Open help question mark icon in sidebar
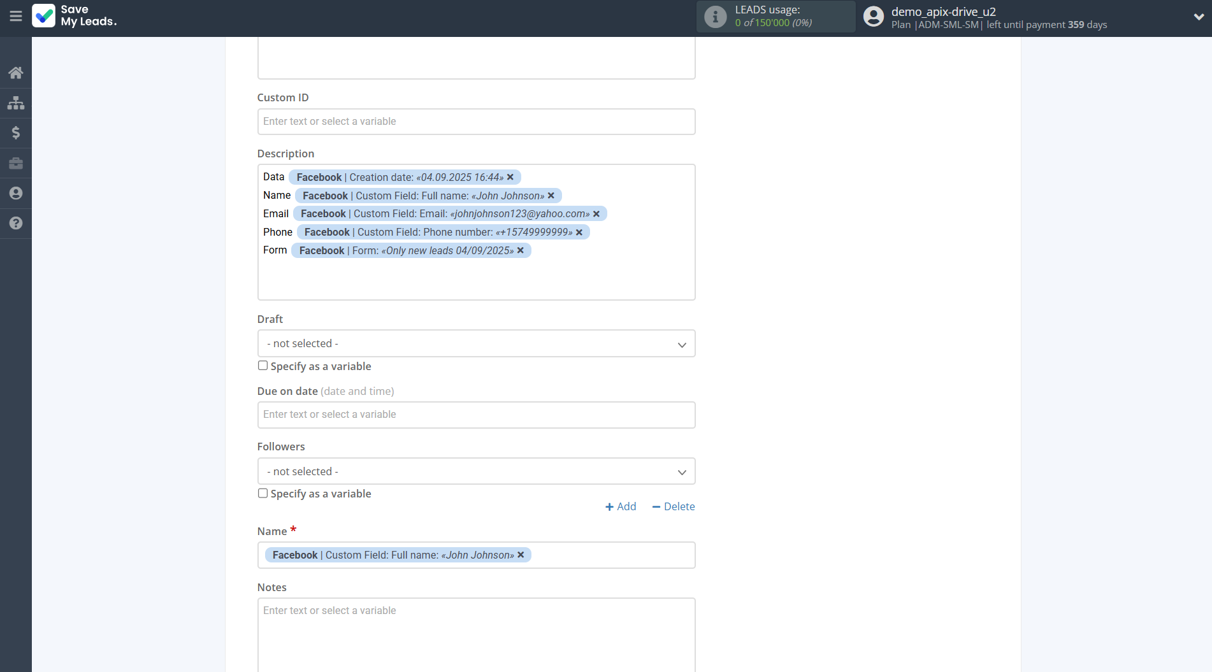1212x672 pixels. pos(16,223)
